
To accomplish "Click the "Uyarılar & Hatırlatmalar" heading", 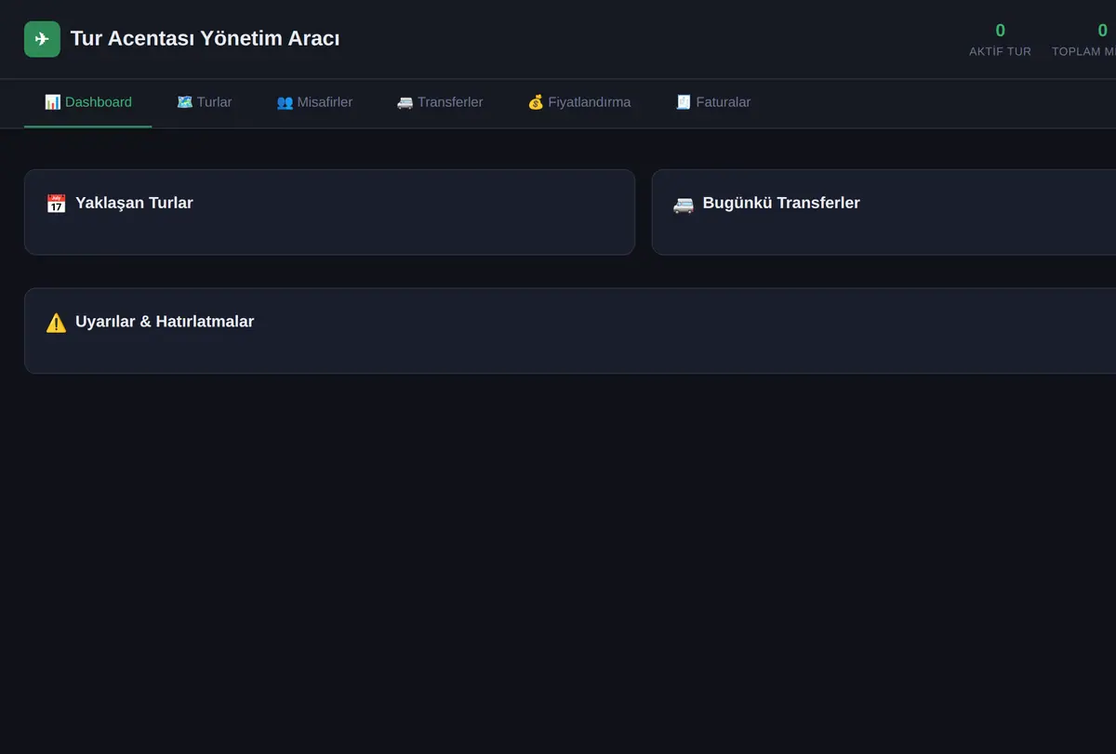I will (x=165, y=322).
